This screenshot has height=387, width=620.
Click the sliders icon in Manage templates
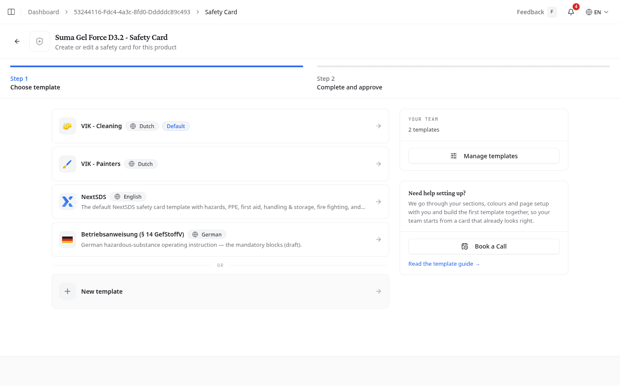[x=454, y=156]
